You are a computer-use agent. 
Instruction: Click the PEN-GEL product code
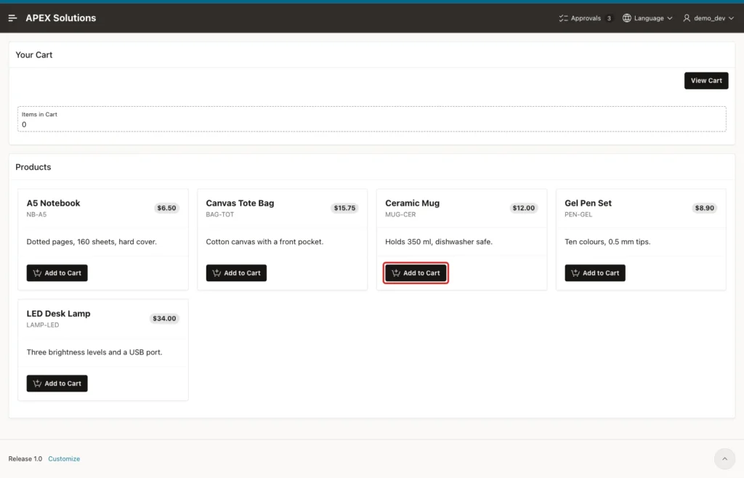(578, 214)
